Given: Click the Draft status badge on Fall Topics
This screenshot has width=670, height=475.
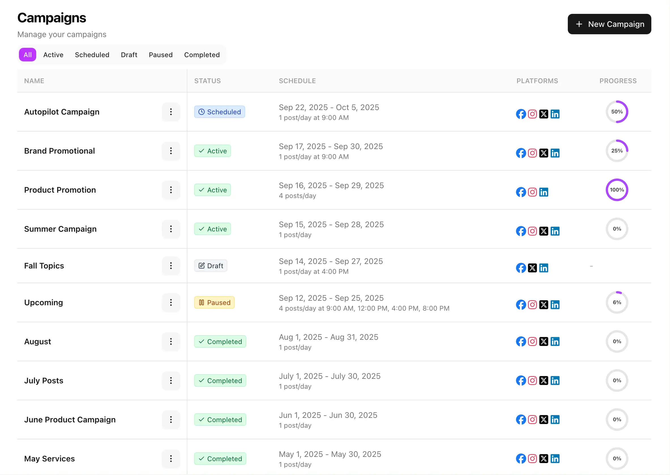Looking at the screenshot, I should (x=210, y=266).
